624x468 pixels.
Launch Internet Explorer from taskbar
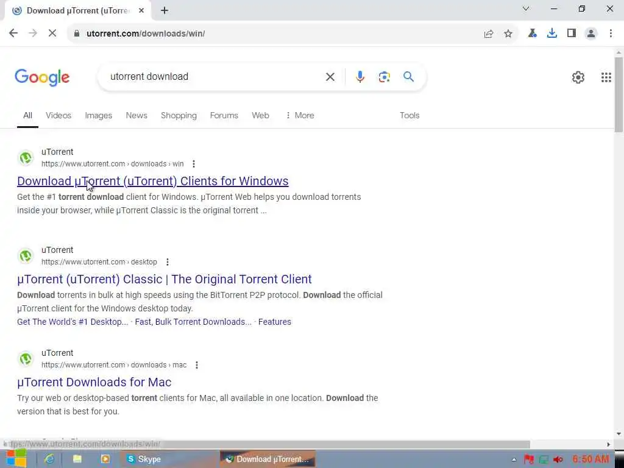tap(49, 459)
